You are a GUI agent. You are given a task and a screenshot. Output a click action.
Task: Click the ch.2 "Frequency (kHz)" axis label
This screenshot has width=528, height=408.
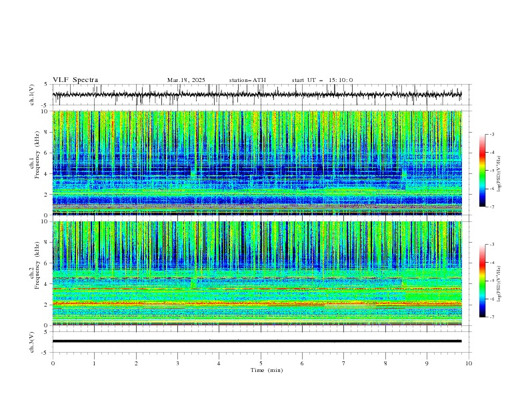pyautogui.click(x=37, y=265)
